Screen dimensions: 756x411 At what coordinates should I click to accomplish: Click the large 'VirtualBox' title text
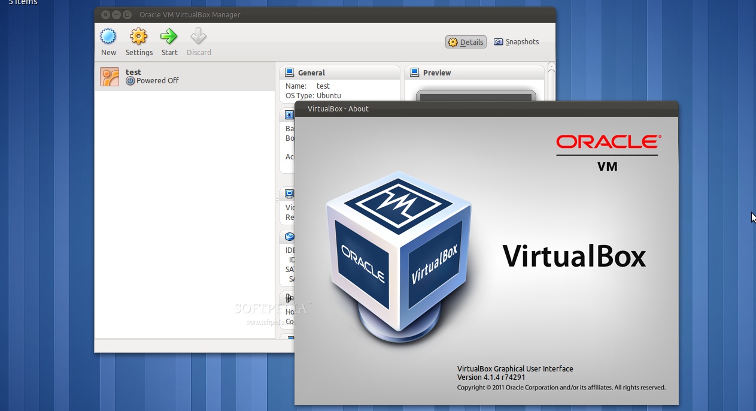(x=574, y=256)
